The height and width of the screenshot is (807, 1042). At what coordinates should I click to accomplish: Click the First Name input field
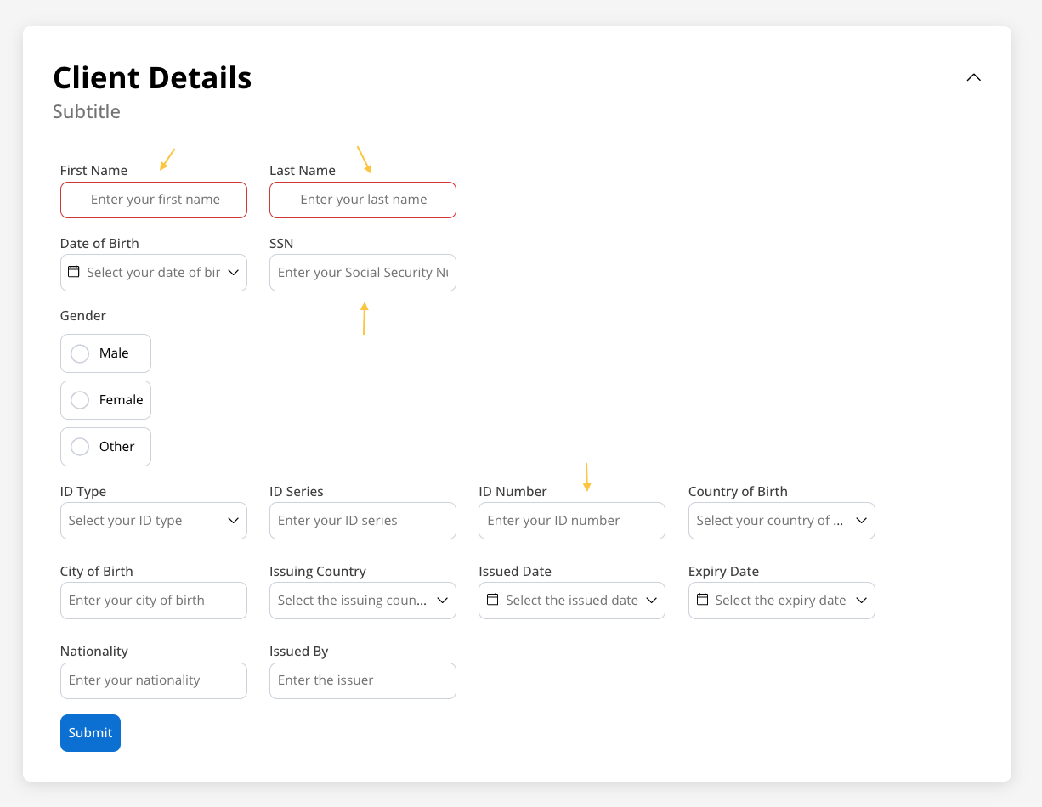tap(154, 200)
